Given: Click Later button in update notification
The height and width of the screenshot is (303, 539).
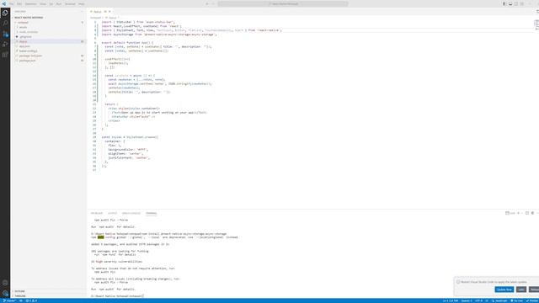Looking at the screenshot, I should coord(521,290).
